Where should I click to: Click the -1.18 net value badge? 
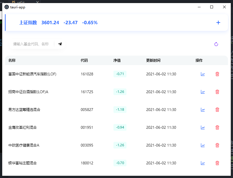coord(120,110)
